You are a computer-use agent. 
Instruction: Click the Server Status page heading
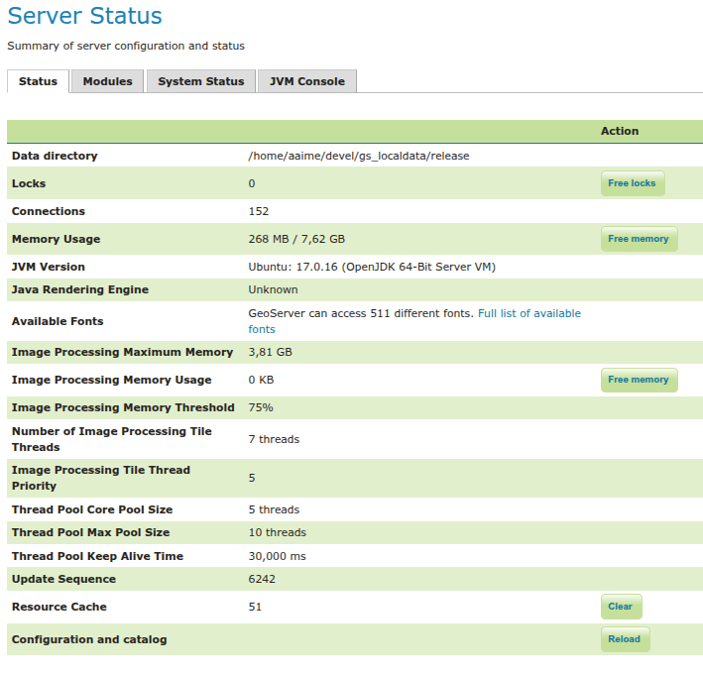point(84,16)
